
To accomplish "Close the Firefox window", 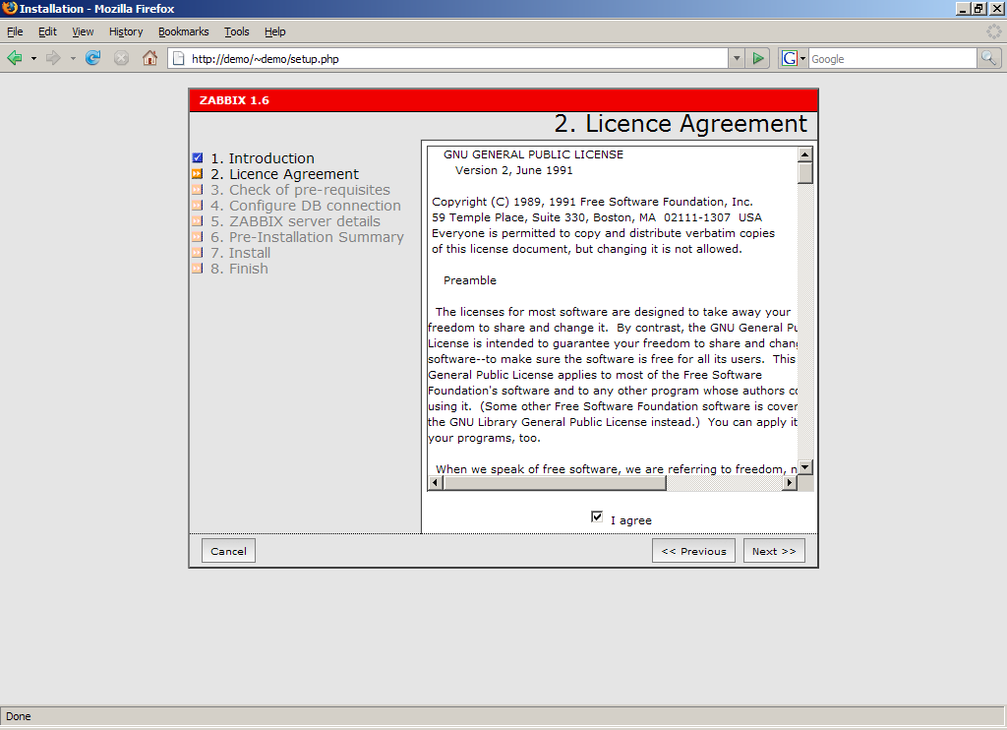I will click(996, 8).
